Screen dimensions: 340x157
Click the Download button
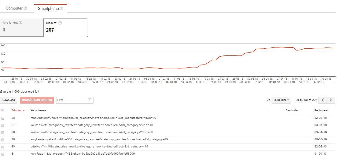(x=9, y=100)
